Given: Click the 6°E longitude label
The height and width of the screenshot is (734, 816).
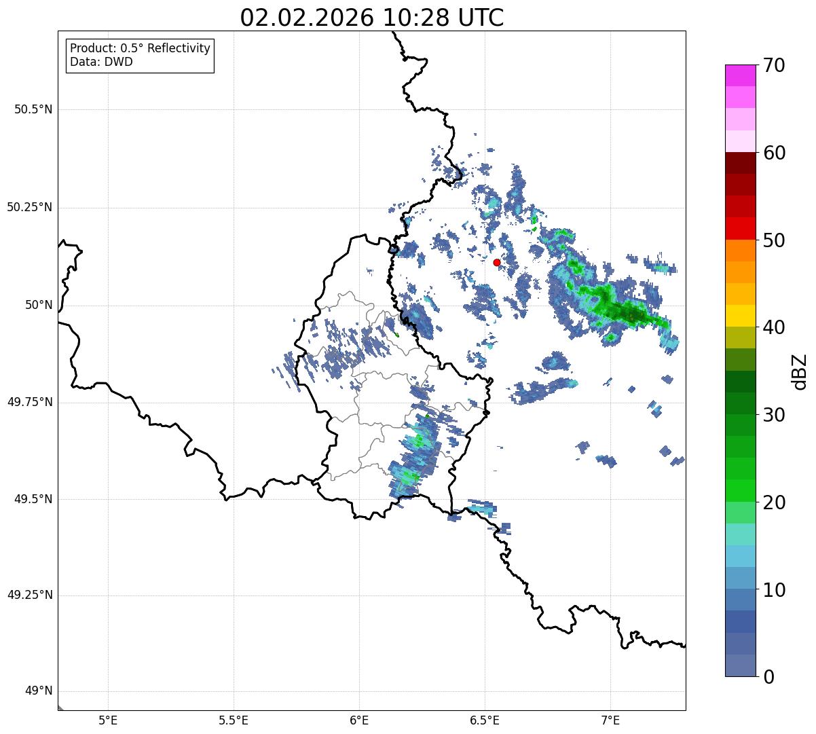Looking at the screenshot, I should 359,720.
